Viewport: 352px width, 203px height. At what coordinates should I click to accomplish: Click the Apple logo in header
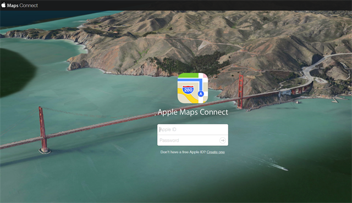tap(3, 5)
